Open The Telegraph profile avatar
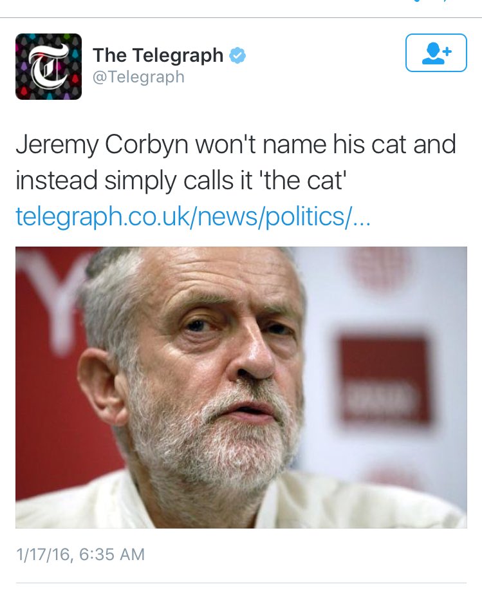 point(49,67)
